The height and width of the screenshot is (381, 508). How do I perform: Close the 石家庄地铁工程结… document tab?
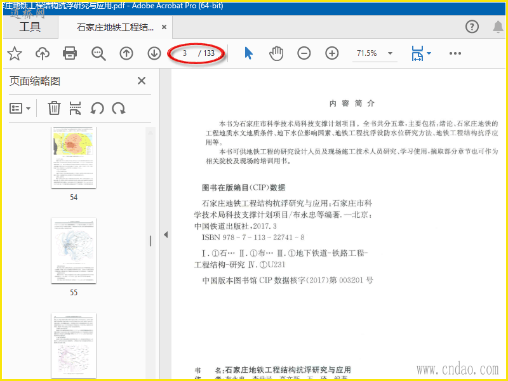pos(164,27)
